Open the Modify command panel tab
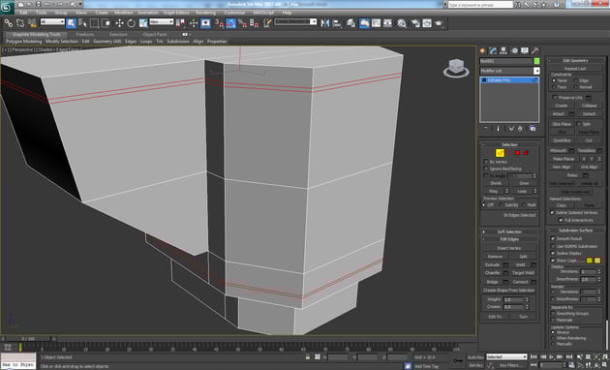The image size is (610, 370). tap(493, 50)
